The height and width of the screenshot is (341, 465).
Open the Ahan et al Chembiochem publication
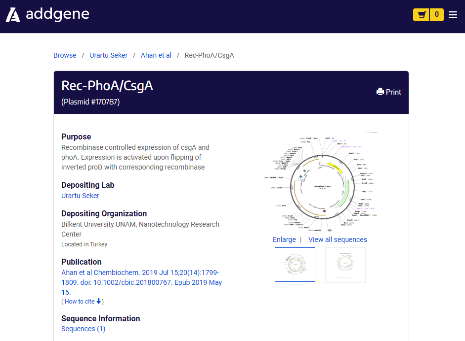141,282
